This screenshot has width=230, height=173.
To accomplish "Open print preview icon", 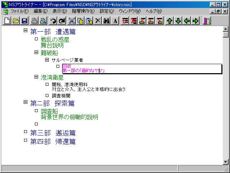I will pyautogui.click(x=43, y=21).
